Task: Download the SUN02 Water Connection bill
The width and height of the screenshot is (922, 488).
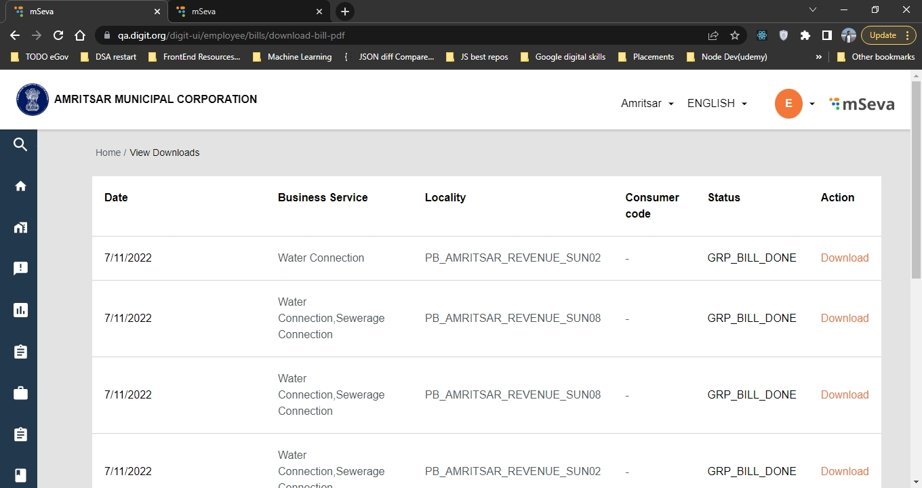Action: tap(844, 258)
